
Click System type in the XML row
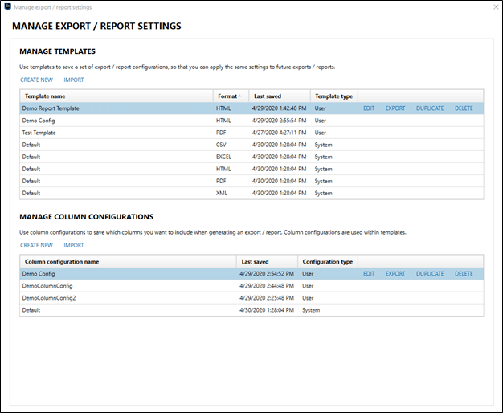pos(323,193)
